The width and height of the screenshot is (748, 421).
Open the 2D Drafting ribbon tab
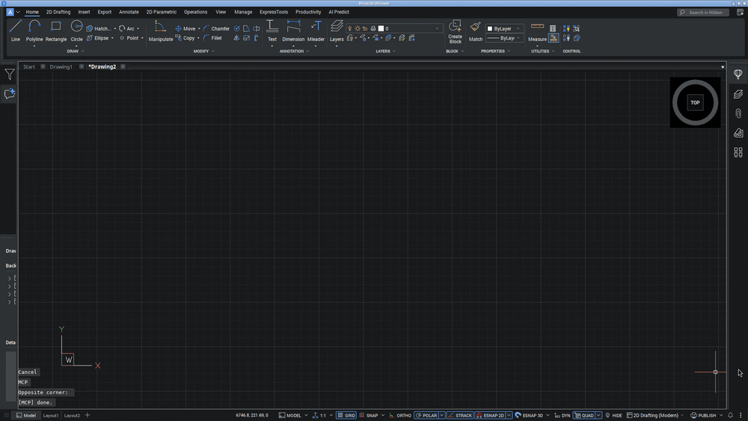[x=58, y=12]
